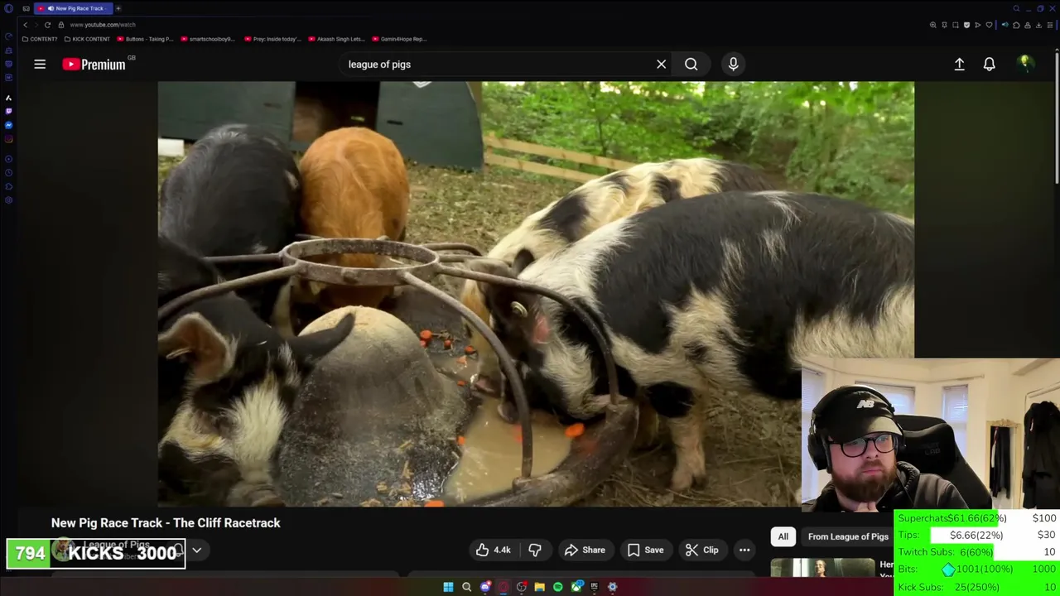Screen dimensions: 1060x596
Task: Create a Clip of the video
Action: point(702,550)
